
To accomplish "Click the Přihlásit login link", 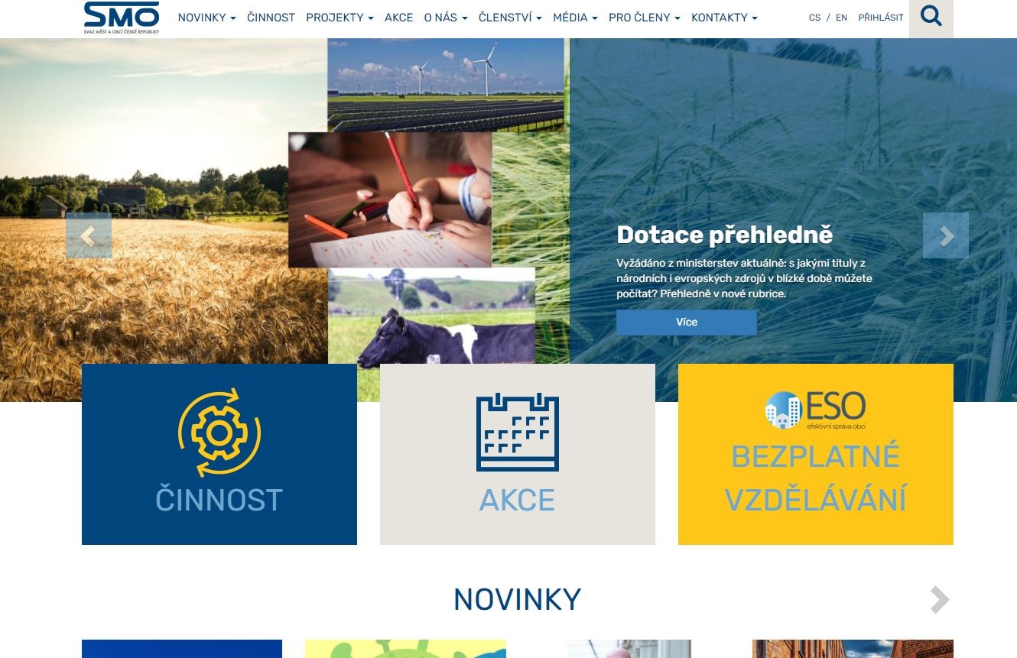I will click(x=881, y=18).
